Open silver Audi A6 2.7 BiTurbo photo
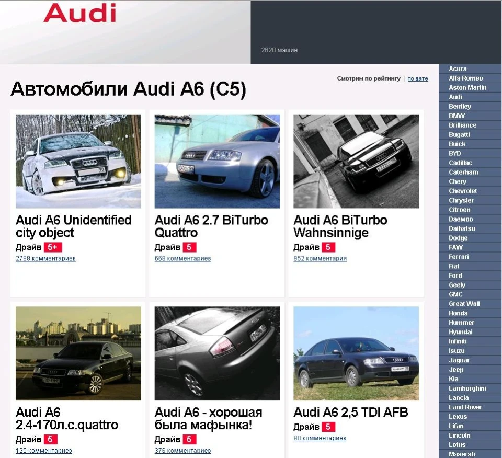The width and height of the screenshot is (502, 458). tap(217, 162)
